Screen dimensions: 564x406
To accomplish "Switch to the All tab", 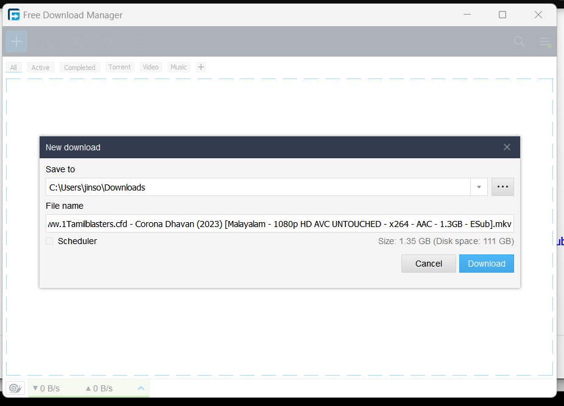I will click(13, 67).
